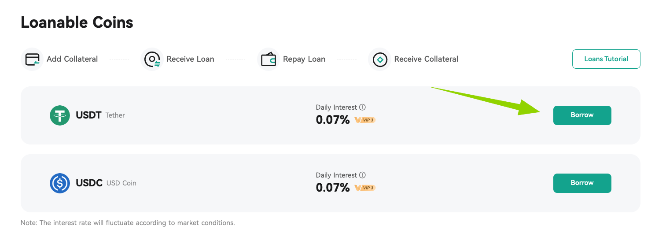655x237 pixels.
Task: Select the Receive Collateral step label
Action: coord(426,59)
